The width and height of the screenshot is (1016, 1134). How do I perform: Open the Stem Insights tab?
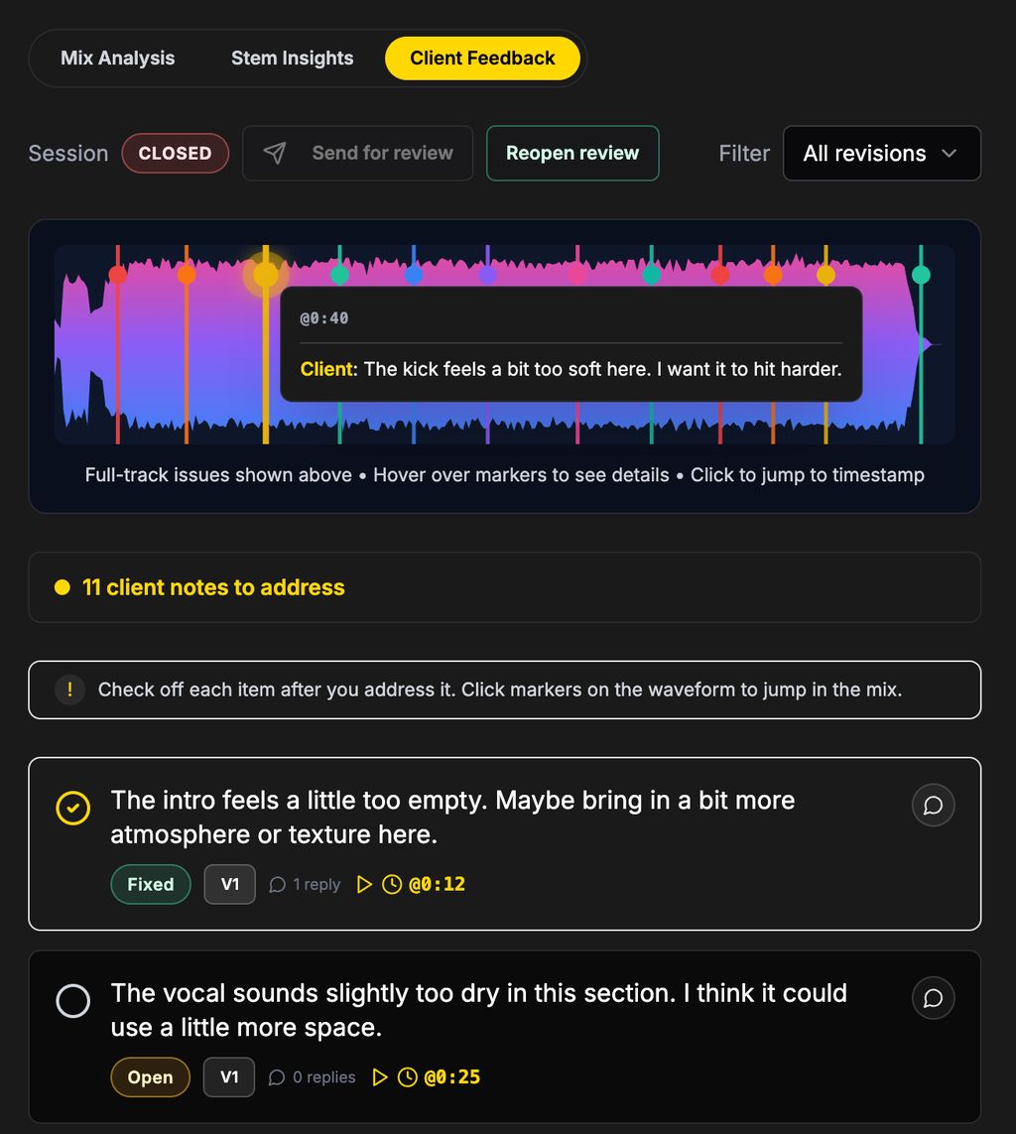[292, 58]
